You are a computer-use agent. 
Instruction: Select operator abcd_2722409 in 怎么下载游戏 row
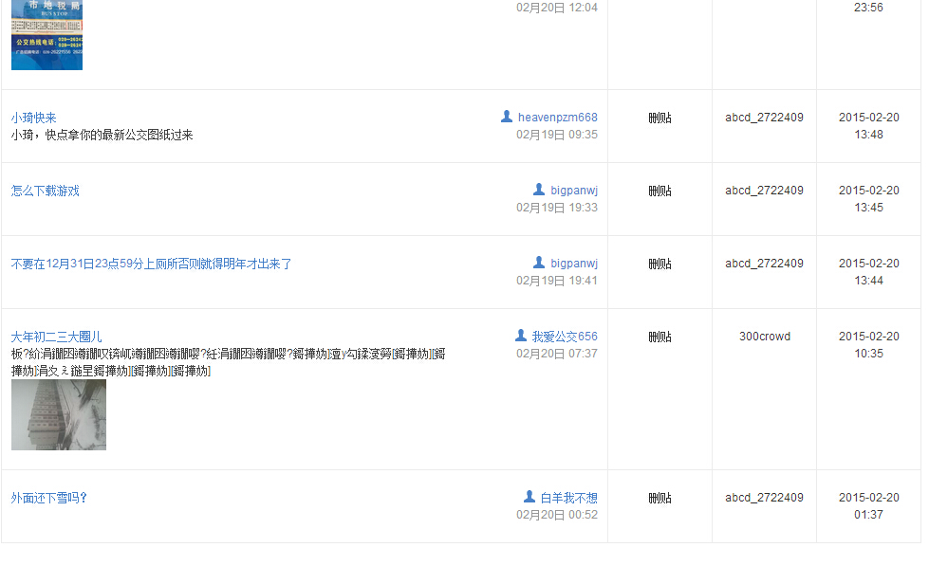pos(764,190)
